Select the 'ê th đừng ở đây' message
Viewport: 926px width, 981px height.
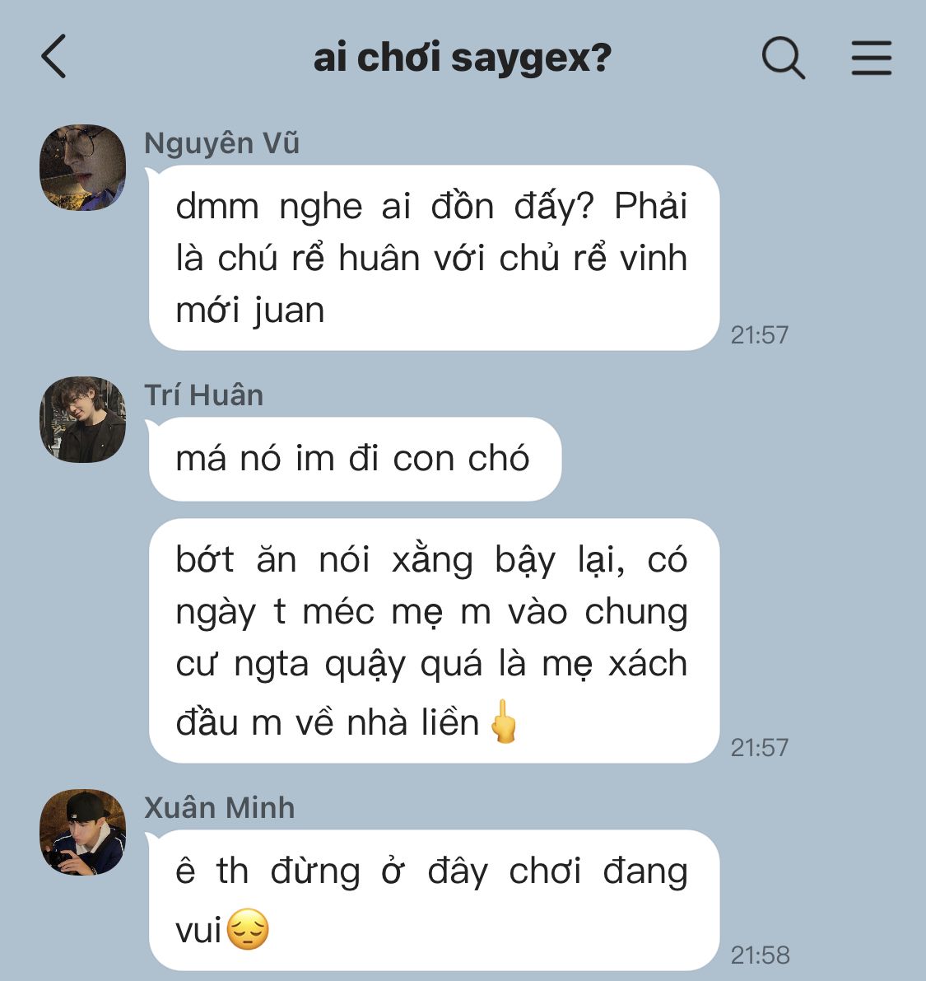click(x=434, y=900)
